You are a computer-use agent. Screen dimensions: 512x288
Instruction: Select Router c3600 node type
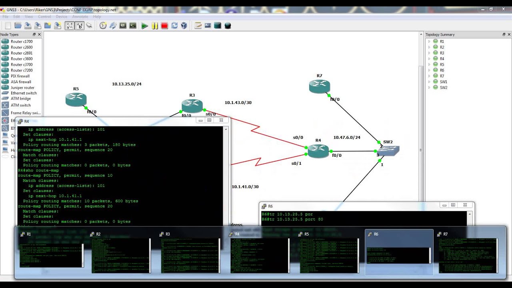point(22,59)
